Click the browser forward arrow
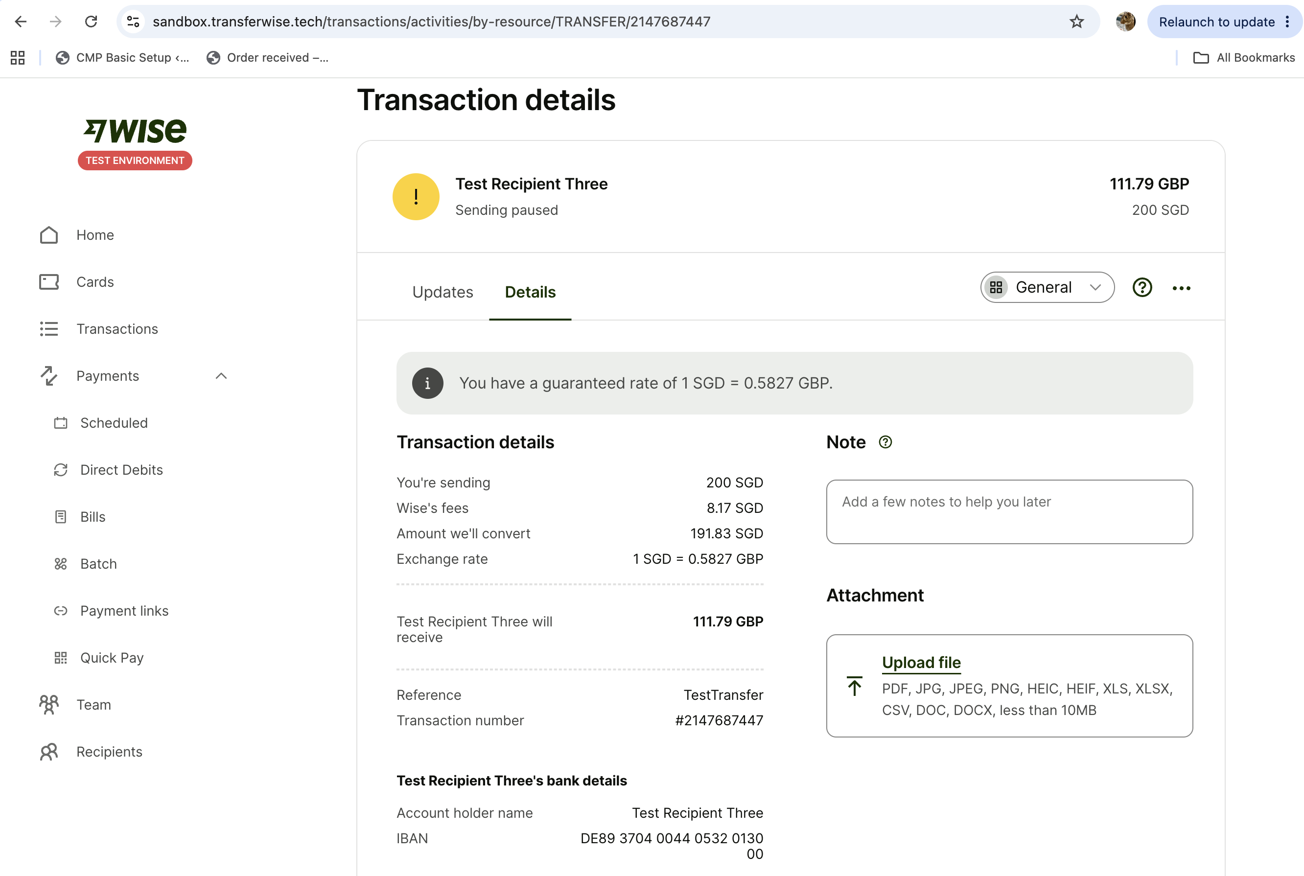 [x=55, y=22]
